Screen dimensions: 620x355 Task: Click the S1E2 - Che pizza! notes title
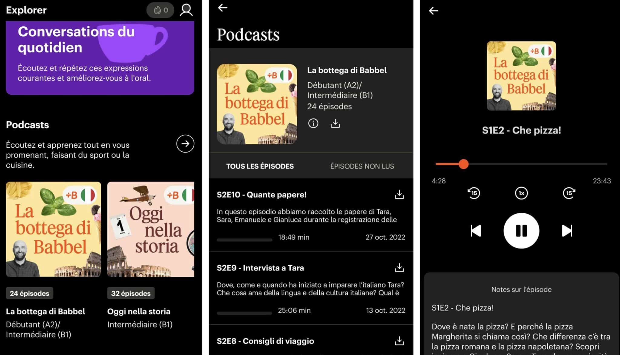pyautogui.click(x=463, y=308)
